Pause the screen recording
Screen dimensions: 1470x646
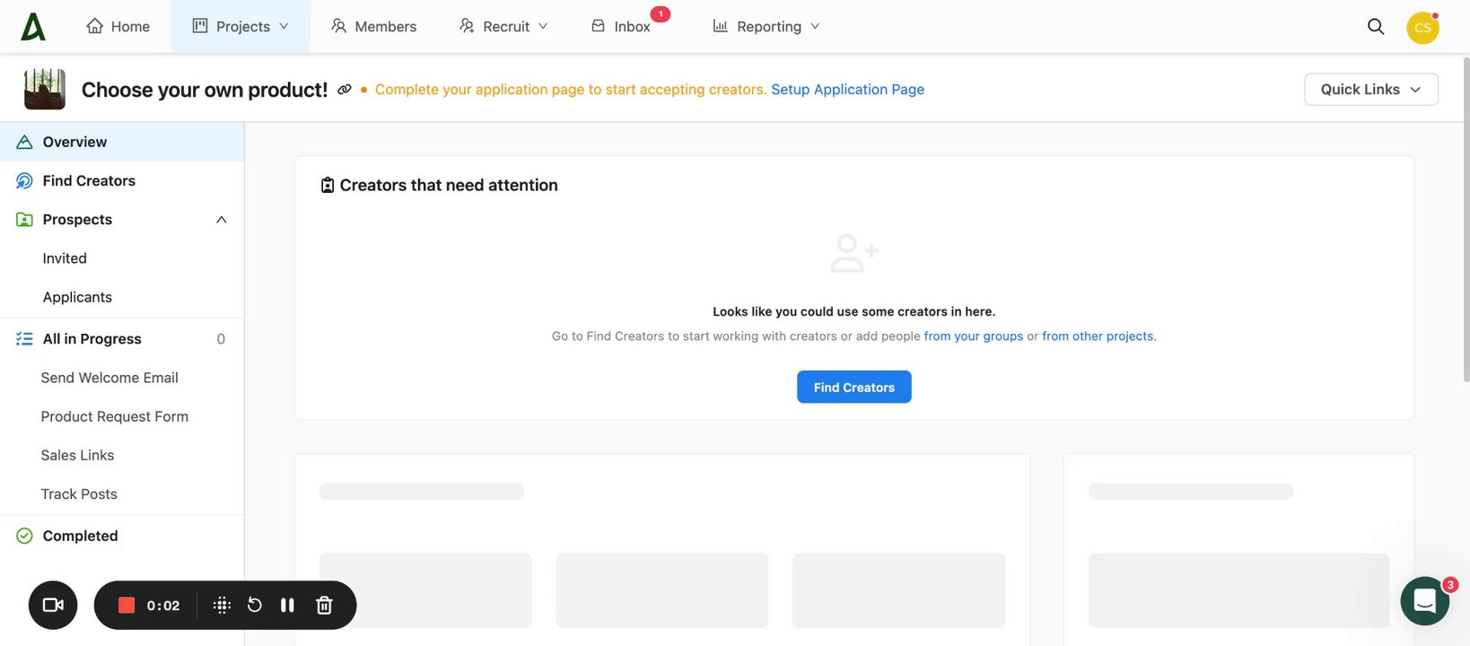tap(287, 606)
